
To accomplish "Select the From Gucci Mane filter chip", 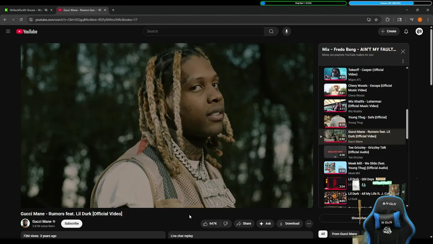I will (x=344, y=234).
